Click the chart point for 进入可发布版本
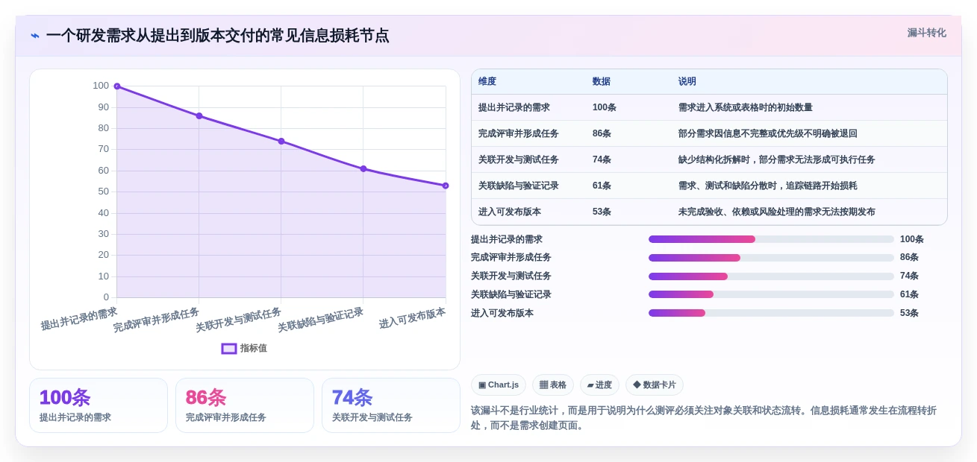Image resolution: width=977 pixels, height=462 pixels. tap(446, 186)
